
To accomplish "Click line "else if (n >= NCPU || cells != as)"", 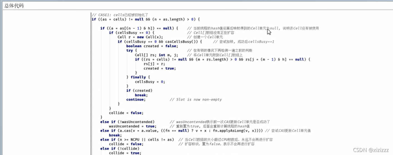I will pos(137,139).
